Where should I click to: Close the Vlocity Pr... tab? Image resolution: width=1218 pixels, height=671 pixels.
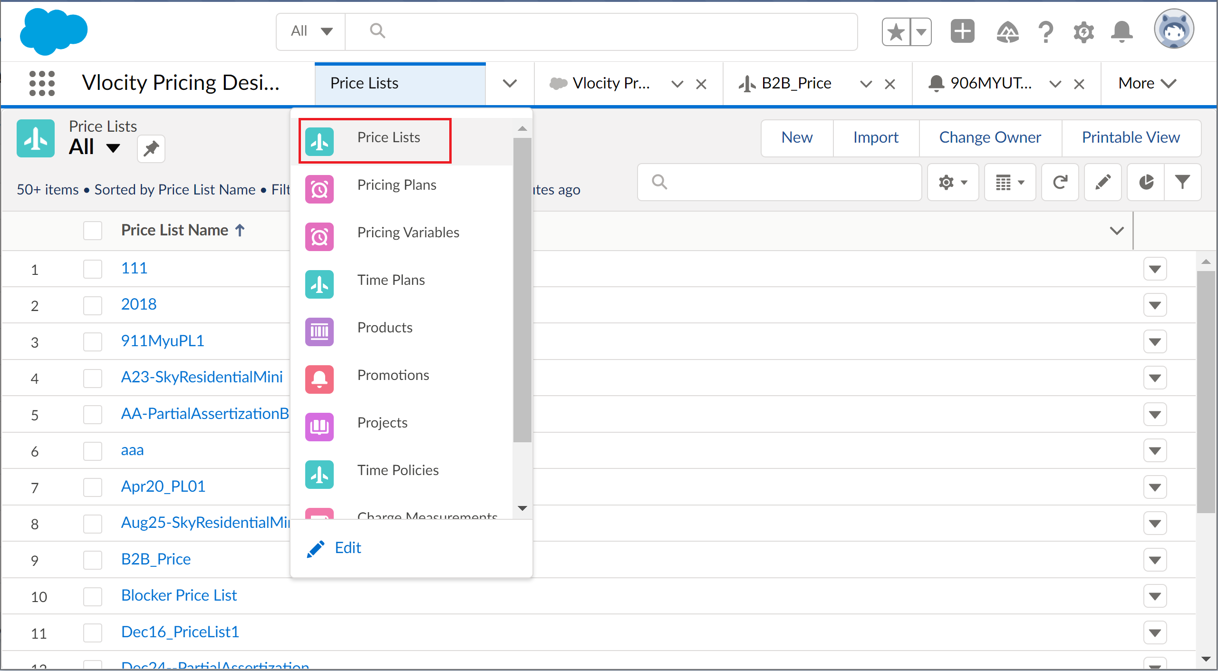point(701,84)
